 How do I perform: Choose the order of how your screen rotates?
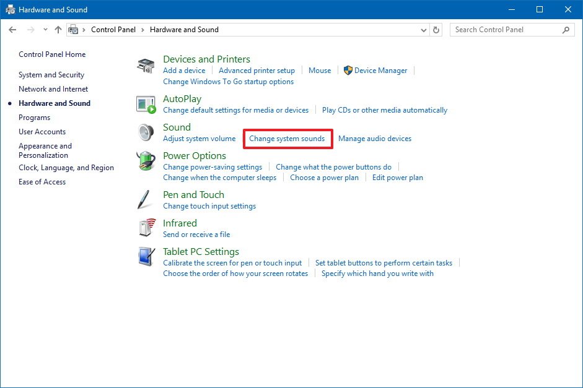pyautogui.click(x=235, y=274)
